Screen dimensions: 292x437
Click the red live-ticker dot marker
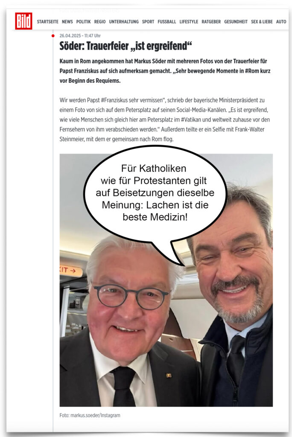pos(53,36)
